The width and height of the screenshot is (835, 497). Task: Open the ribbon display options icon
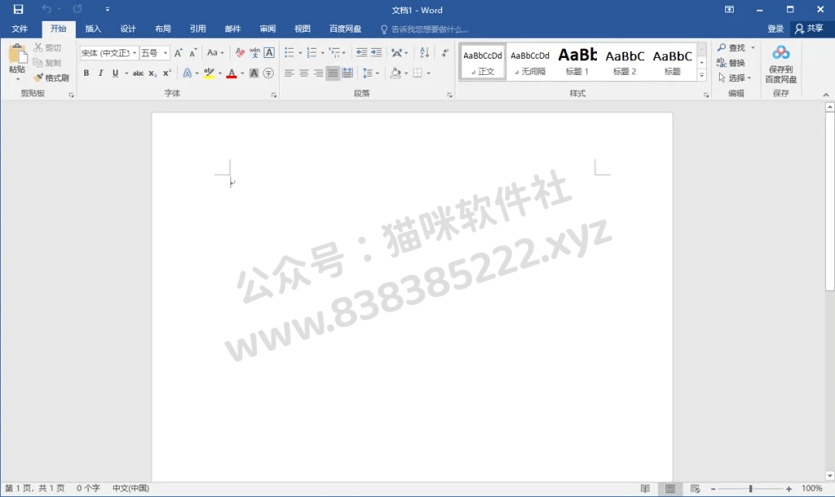tap(730, 9)
